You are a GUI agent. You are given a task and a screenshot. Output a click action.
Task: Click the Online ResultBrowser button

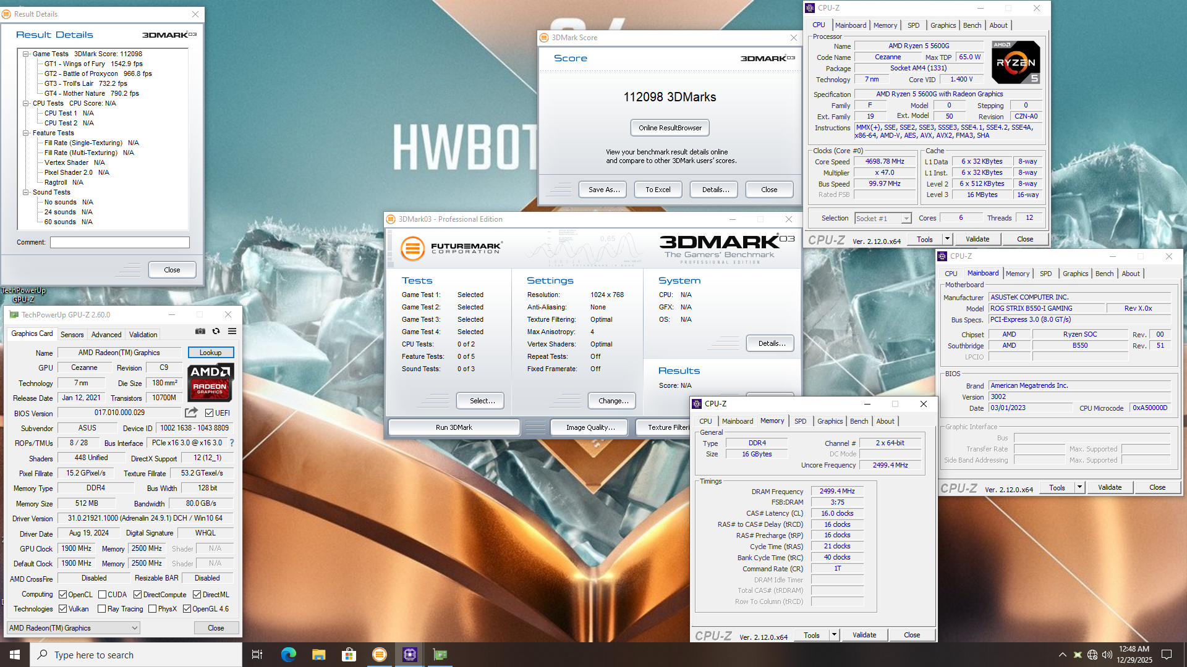pos(670,128)
